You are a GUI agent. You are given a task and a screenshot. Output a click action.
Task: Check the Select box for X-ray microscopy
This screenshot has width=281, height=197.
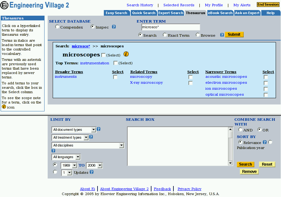190,83
